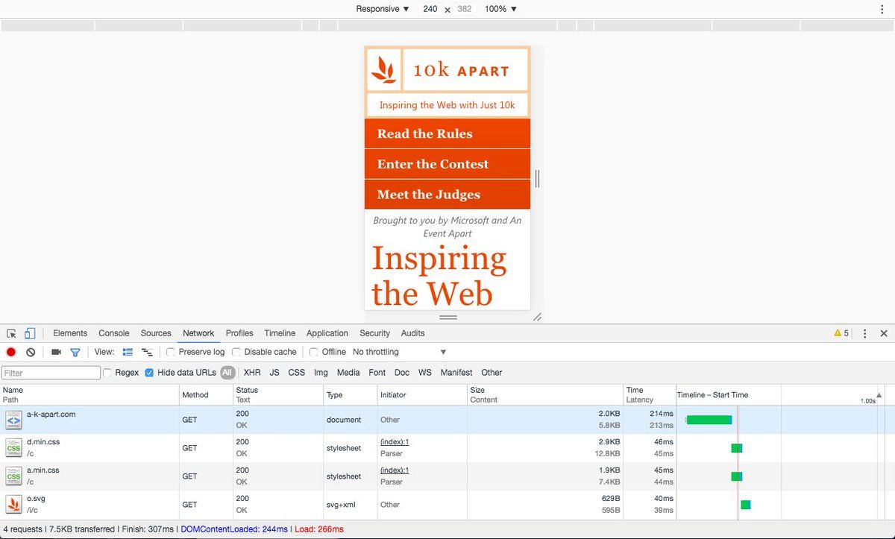Screen dimensions: 895x539
Task: Open the 100% zoom dropdown
Action: tap(500, 9)
